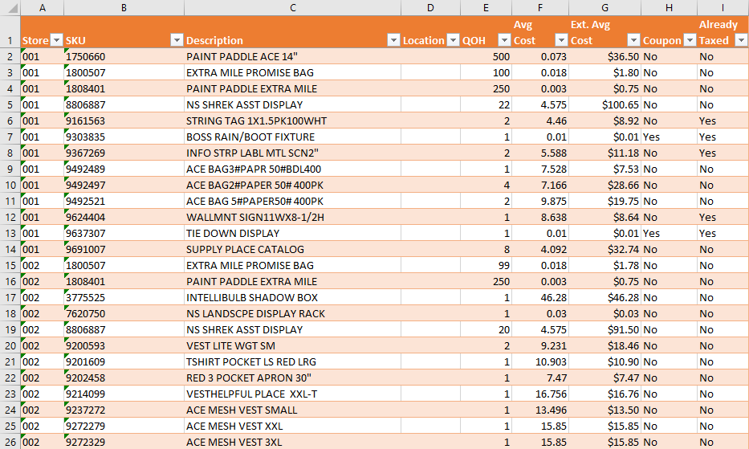Click SKU cell 3775525

124,297
